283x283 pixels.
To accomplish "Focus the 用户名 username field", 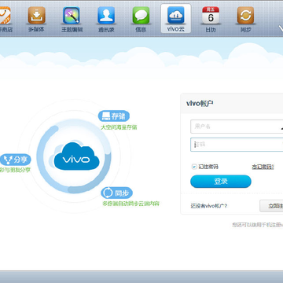I will [x=237, y=127].
